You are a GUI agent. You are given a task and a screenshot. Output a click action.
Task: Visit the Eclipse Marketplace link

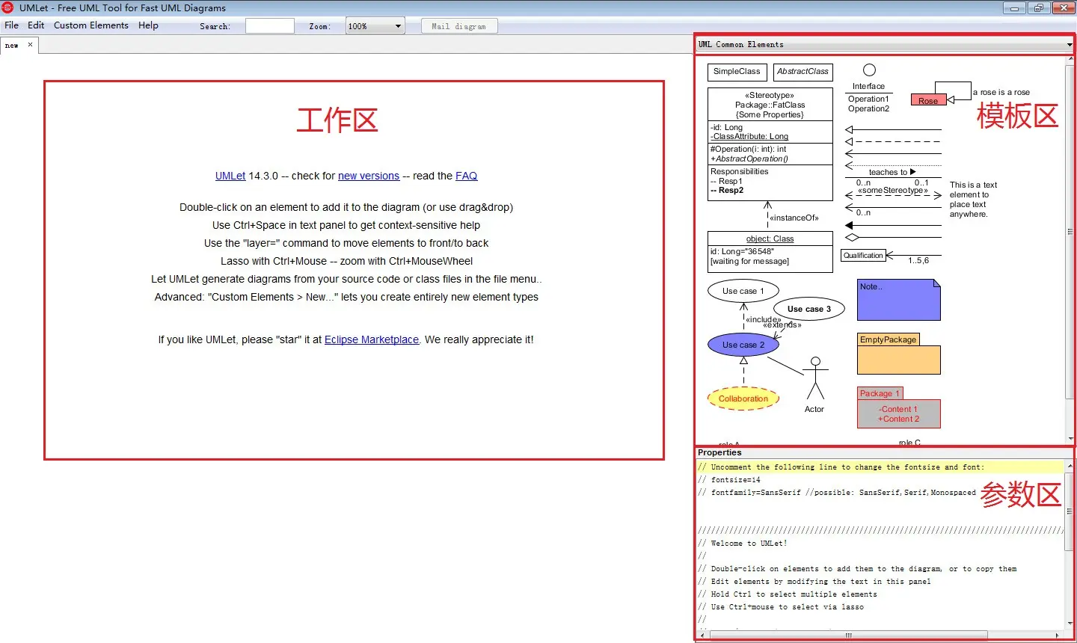(x=372, y=339)
